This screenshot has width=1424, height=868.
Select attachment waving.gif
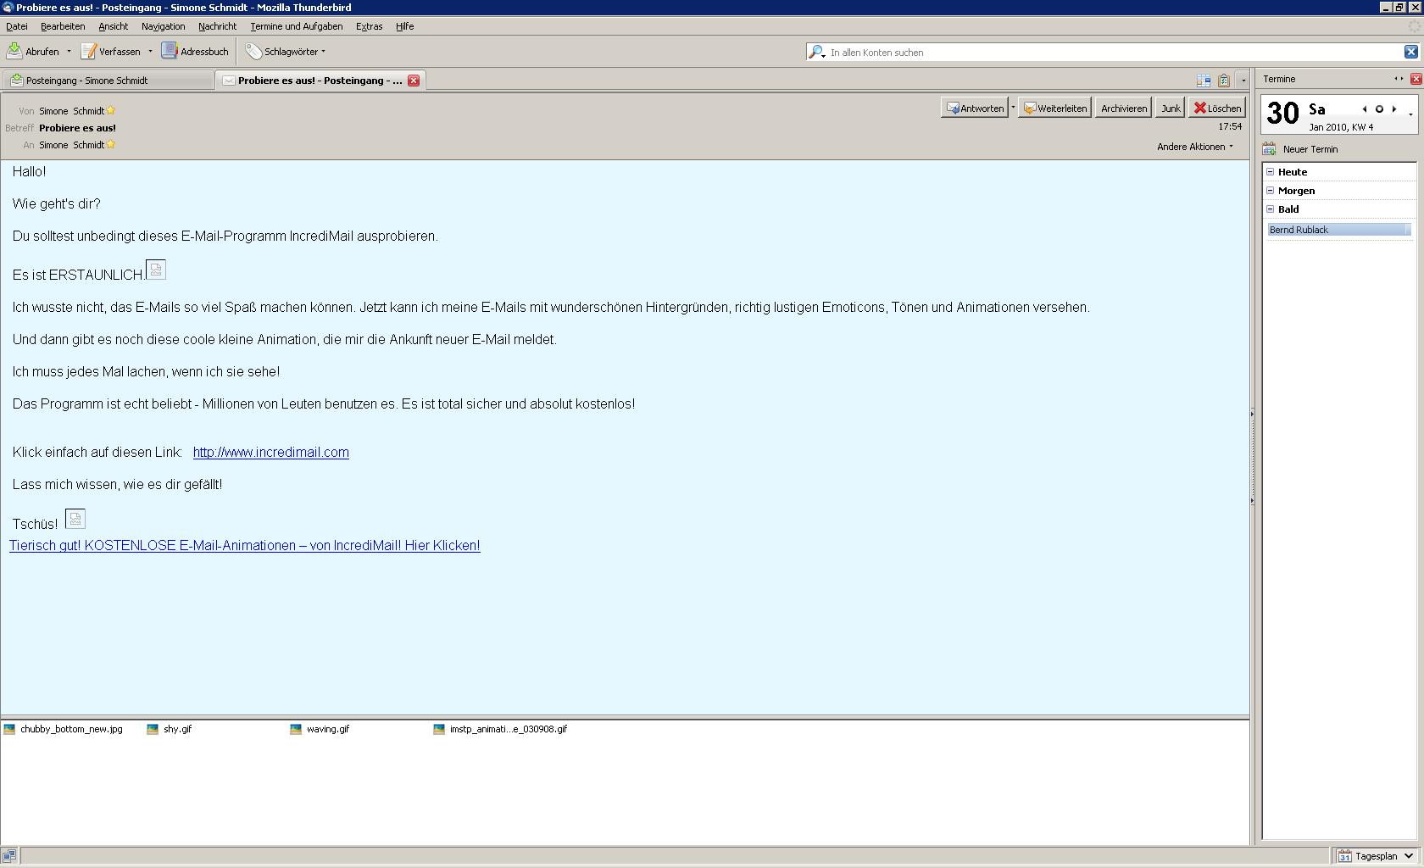(x=320, y=729)
